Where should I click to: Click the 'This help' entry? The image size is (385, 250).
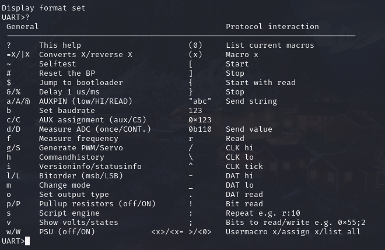pos(60,45)
